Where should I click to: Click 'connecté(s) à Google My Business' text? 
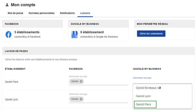point(99,37)
